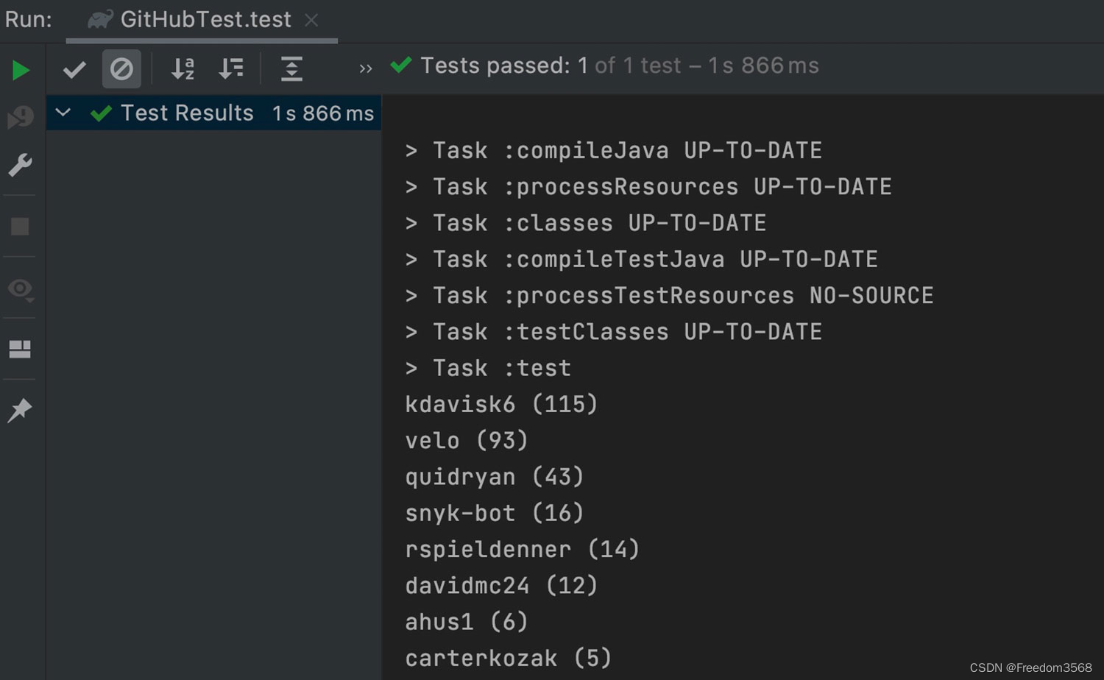Click the Pin Tab icon
This screenshot has width=1104, height=680.
tap(20, 410)
